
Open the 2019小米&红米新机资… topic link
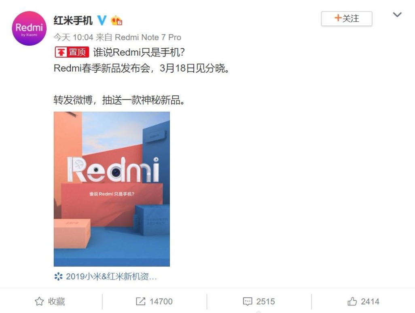[x=111, y=277]
